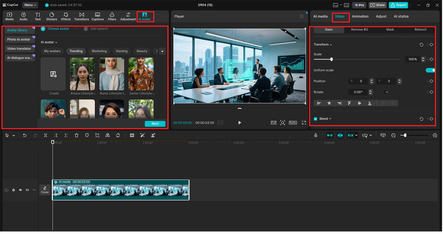Screen dimensions: 443x234
Task: Open the player options menu
Action: (x=301, y=16)
